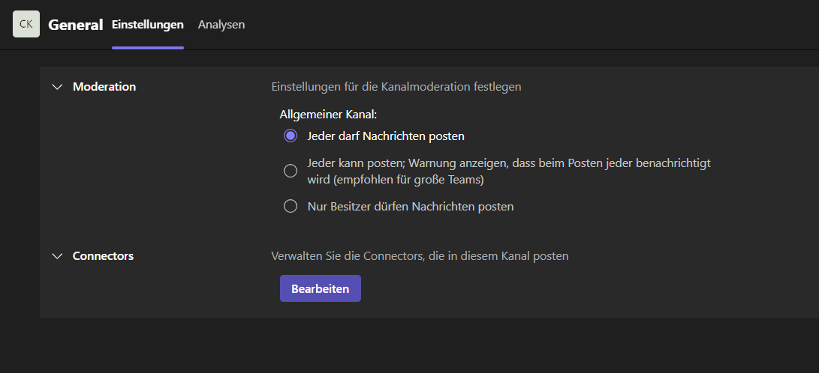Click the empty area below the Bearbeiten button
The height and width of the screenshot is (373, 819).
coord(321,311)
